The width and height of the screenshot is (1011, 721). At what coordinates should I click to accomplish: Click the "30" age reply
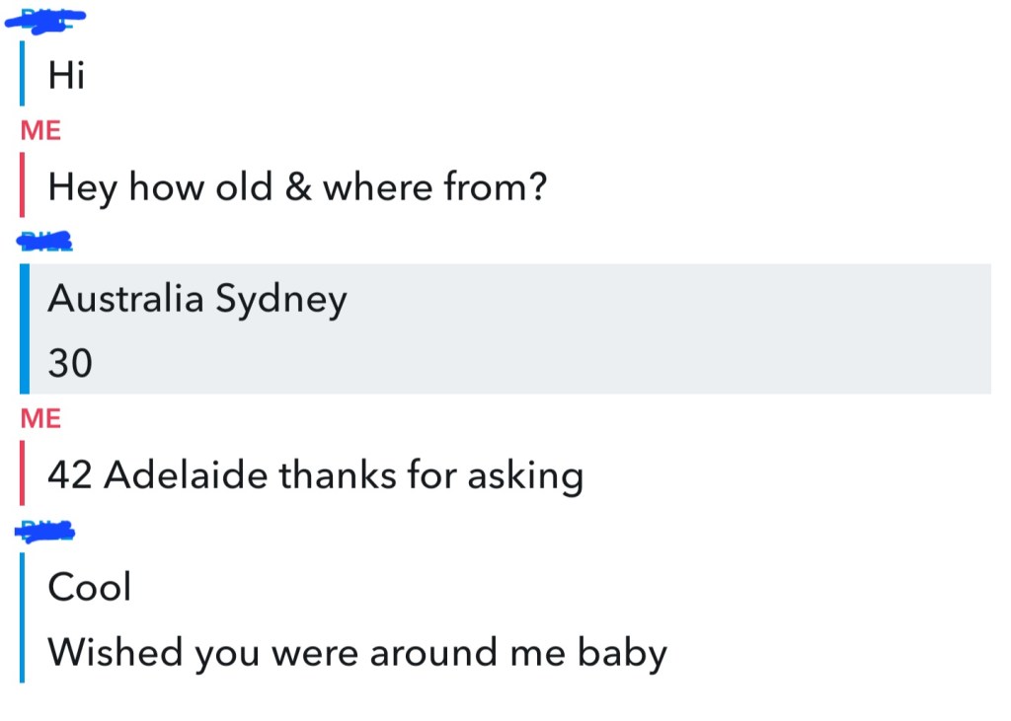pyautogui.click(x=70, y=363)
